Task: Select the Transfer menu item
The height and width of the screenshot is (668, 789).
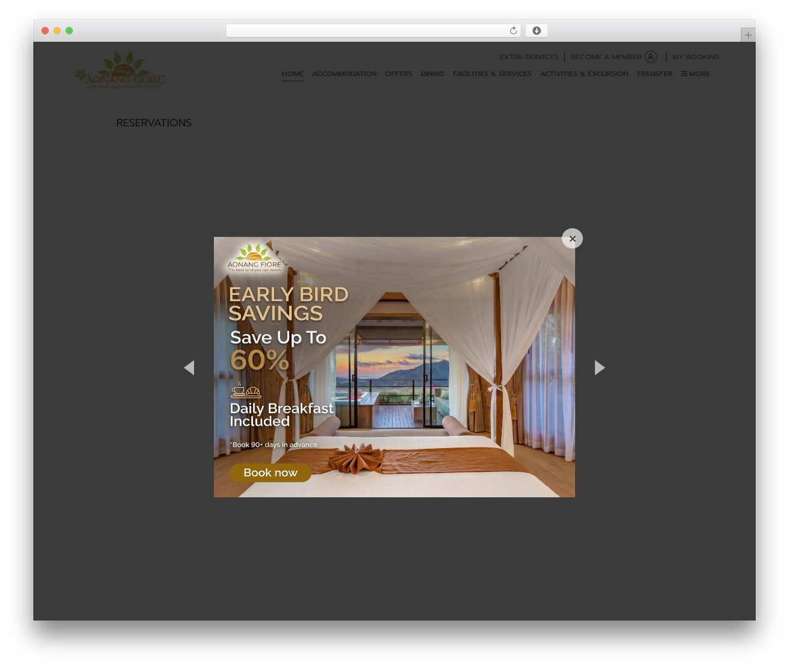Action: coord(654,74)
